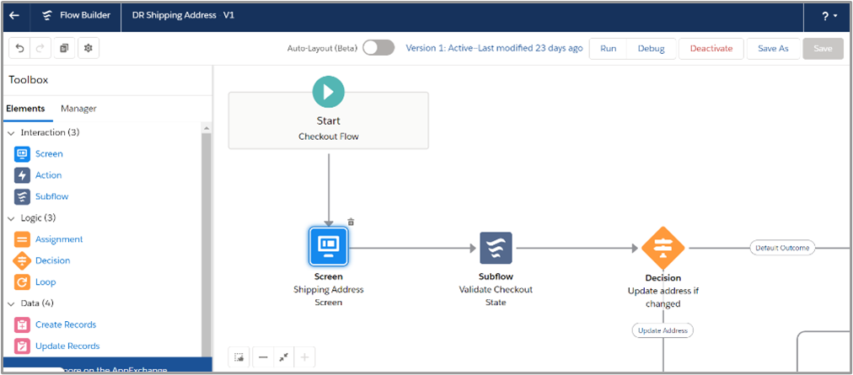
Task: Click the Flow Builder logo icon
Action: coord(48,16)
